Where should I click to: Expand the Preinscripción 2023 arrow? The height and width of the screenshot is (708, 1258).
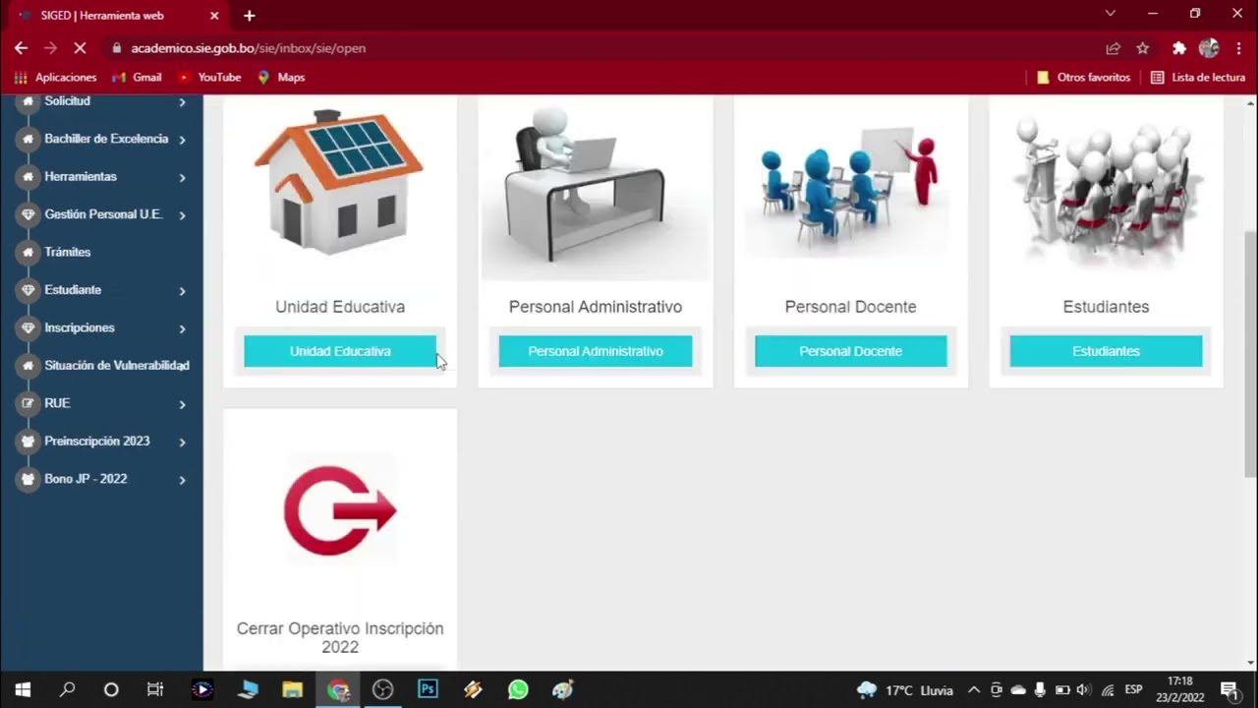tap(182, 442)
